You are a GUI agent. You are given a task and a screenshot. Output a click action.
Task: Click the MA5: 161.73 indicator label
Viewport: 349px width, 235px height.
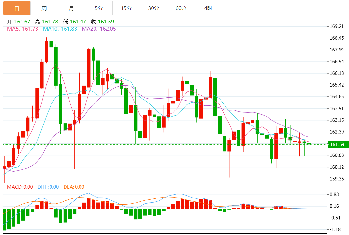pyautogui.click(x=23, y=29)
